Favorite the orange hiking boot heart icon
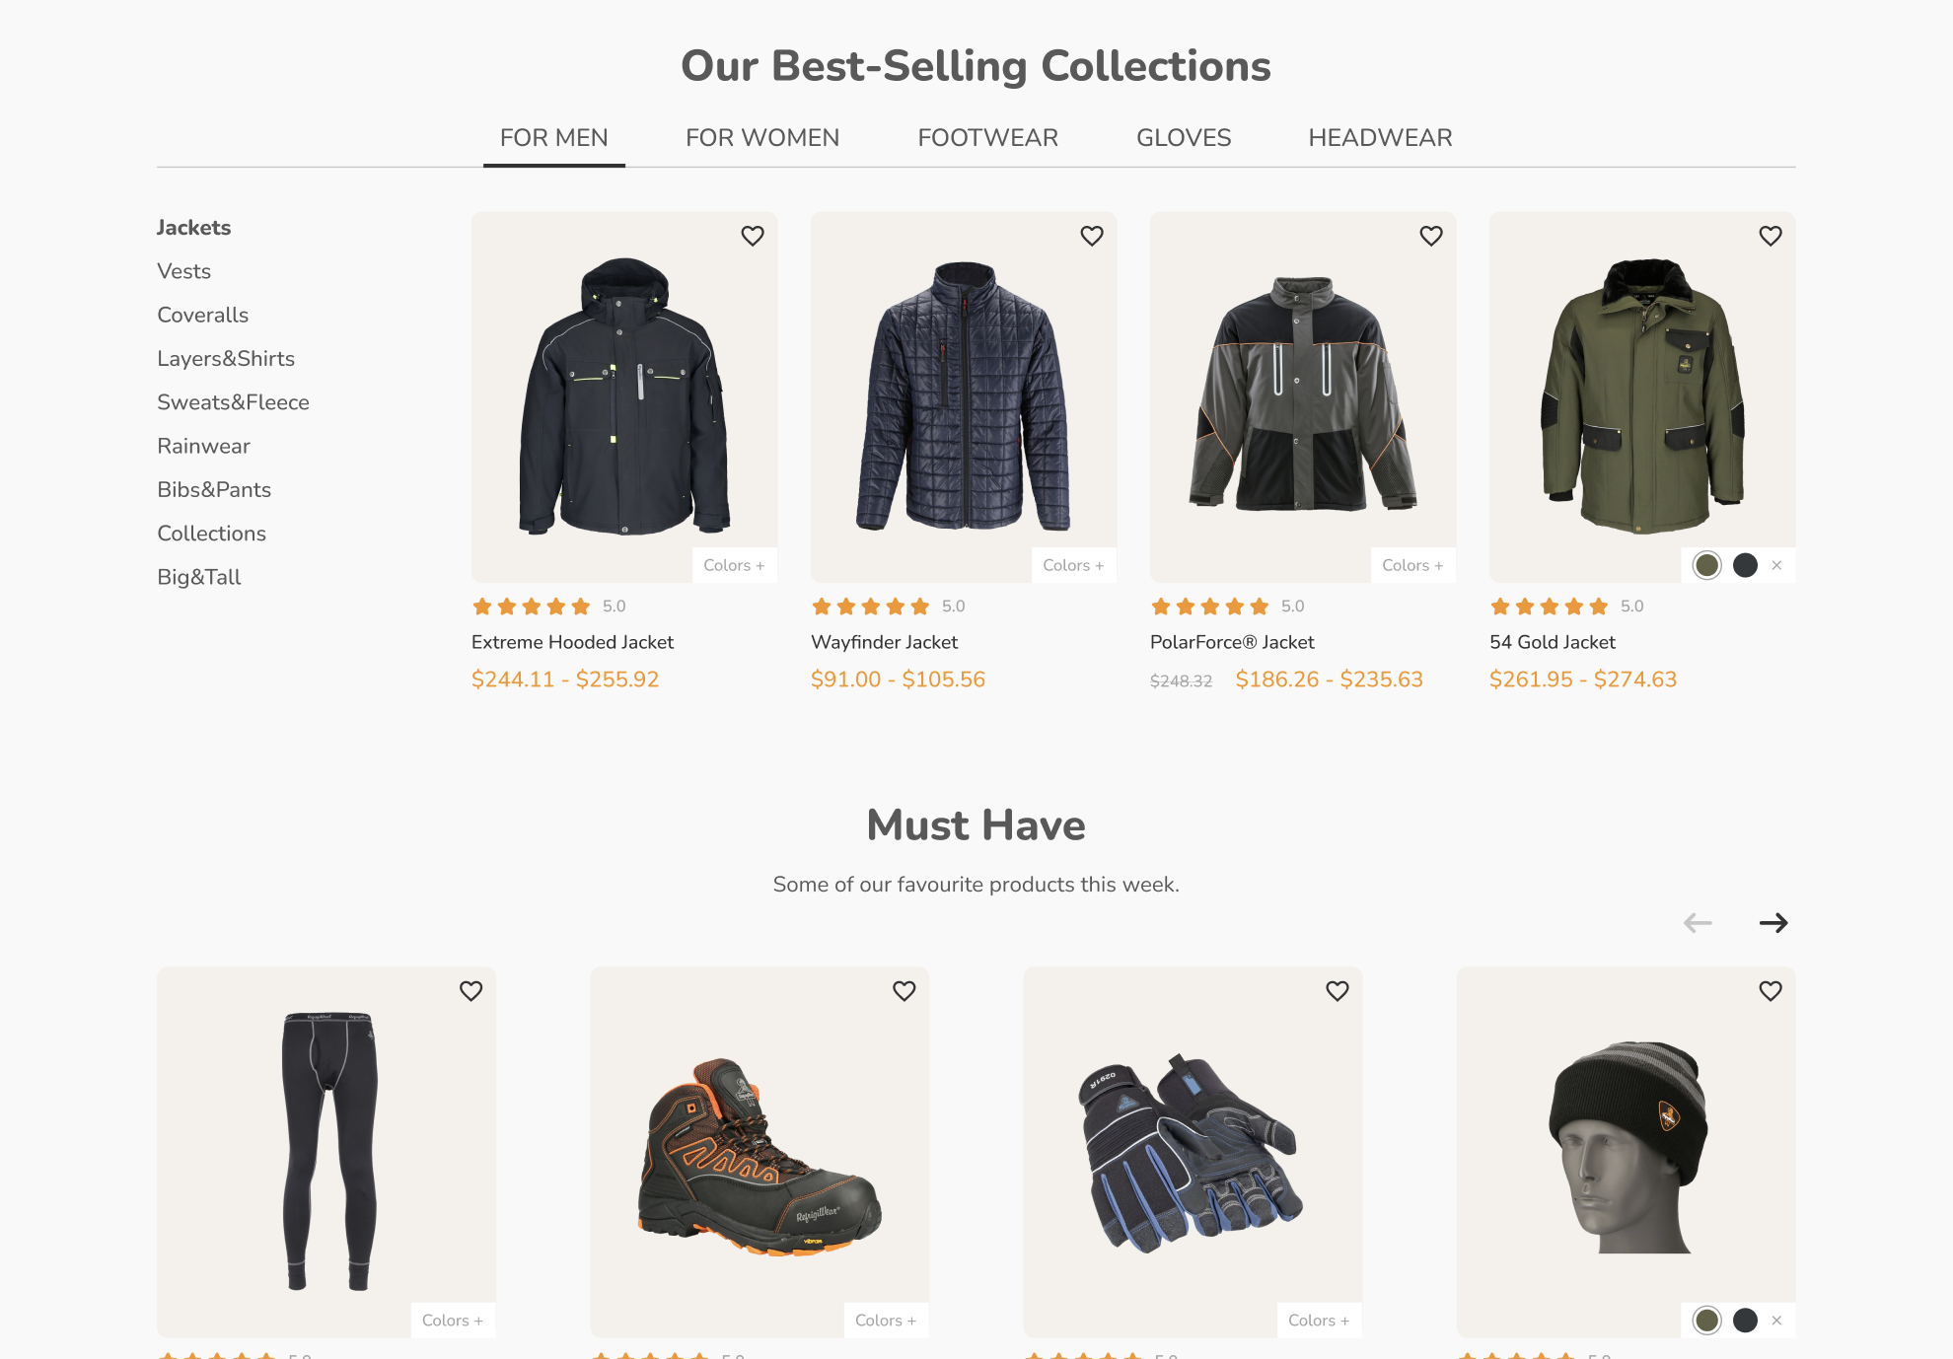Screen dimensions: 1953x1359 click(x=904, y=991)
